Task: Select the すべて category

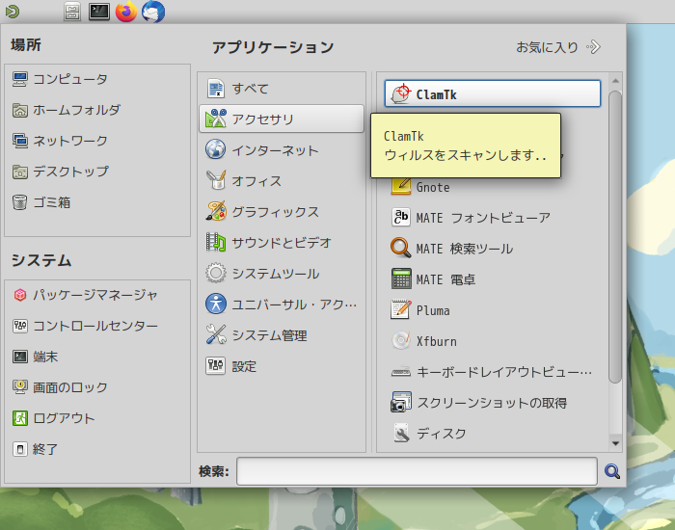Action: [x=282, y=89]
